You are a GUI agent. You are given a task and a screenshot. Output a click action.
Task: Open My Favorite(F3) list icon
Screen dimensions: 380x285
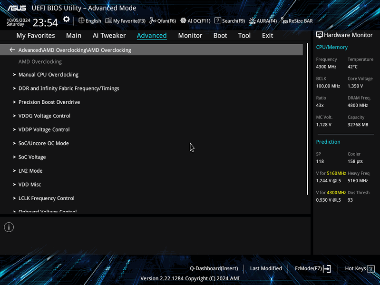(x=108, y=20)
